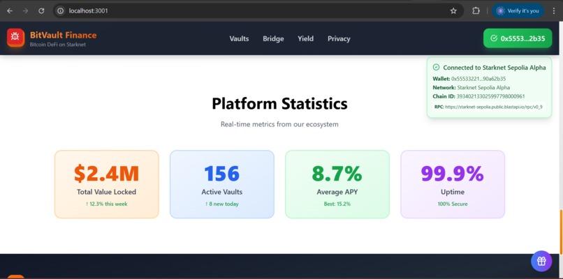Click the 0x5553...2b35 wallet button
Screen dimensions: 563x279
pyautogui.click(x=518, y=38)
